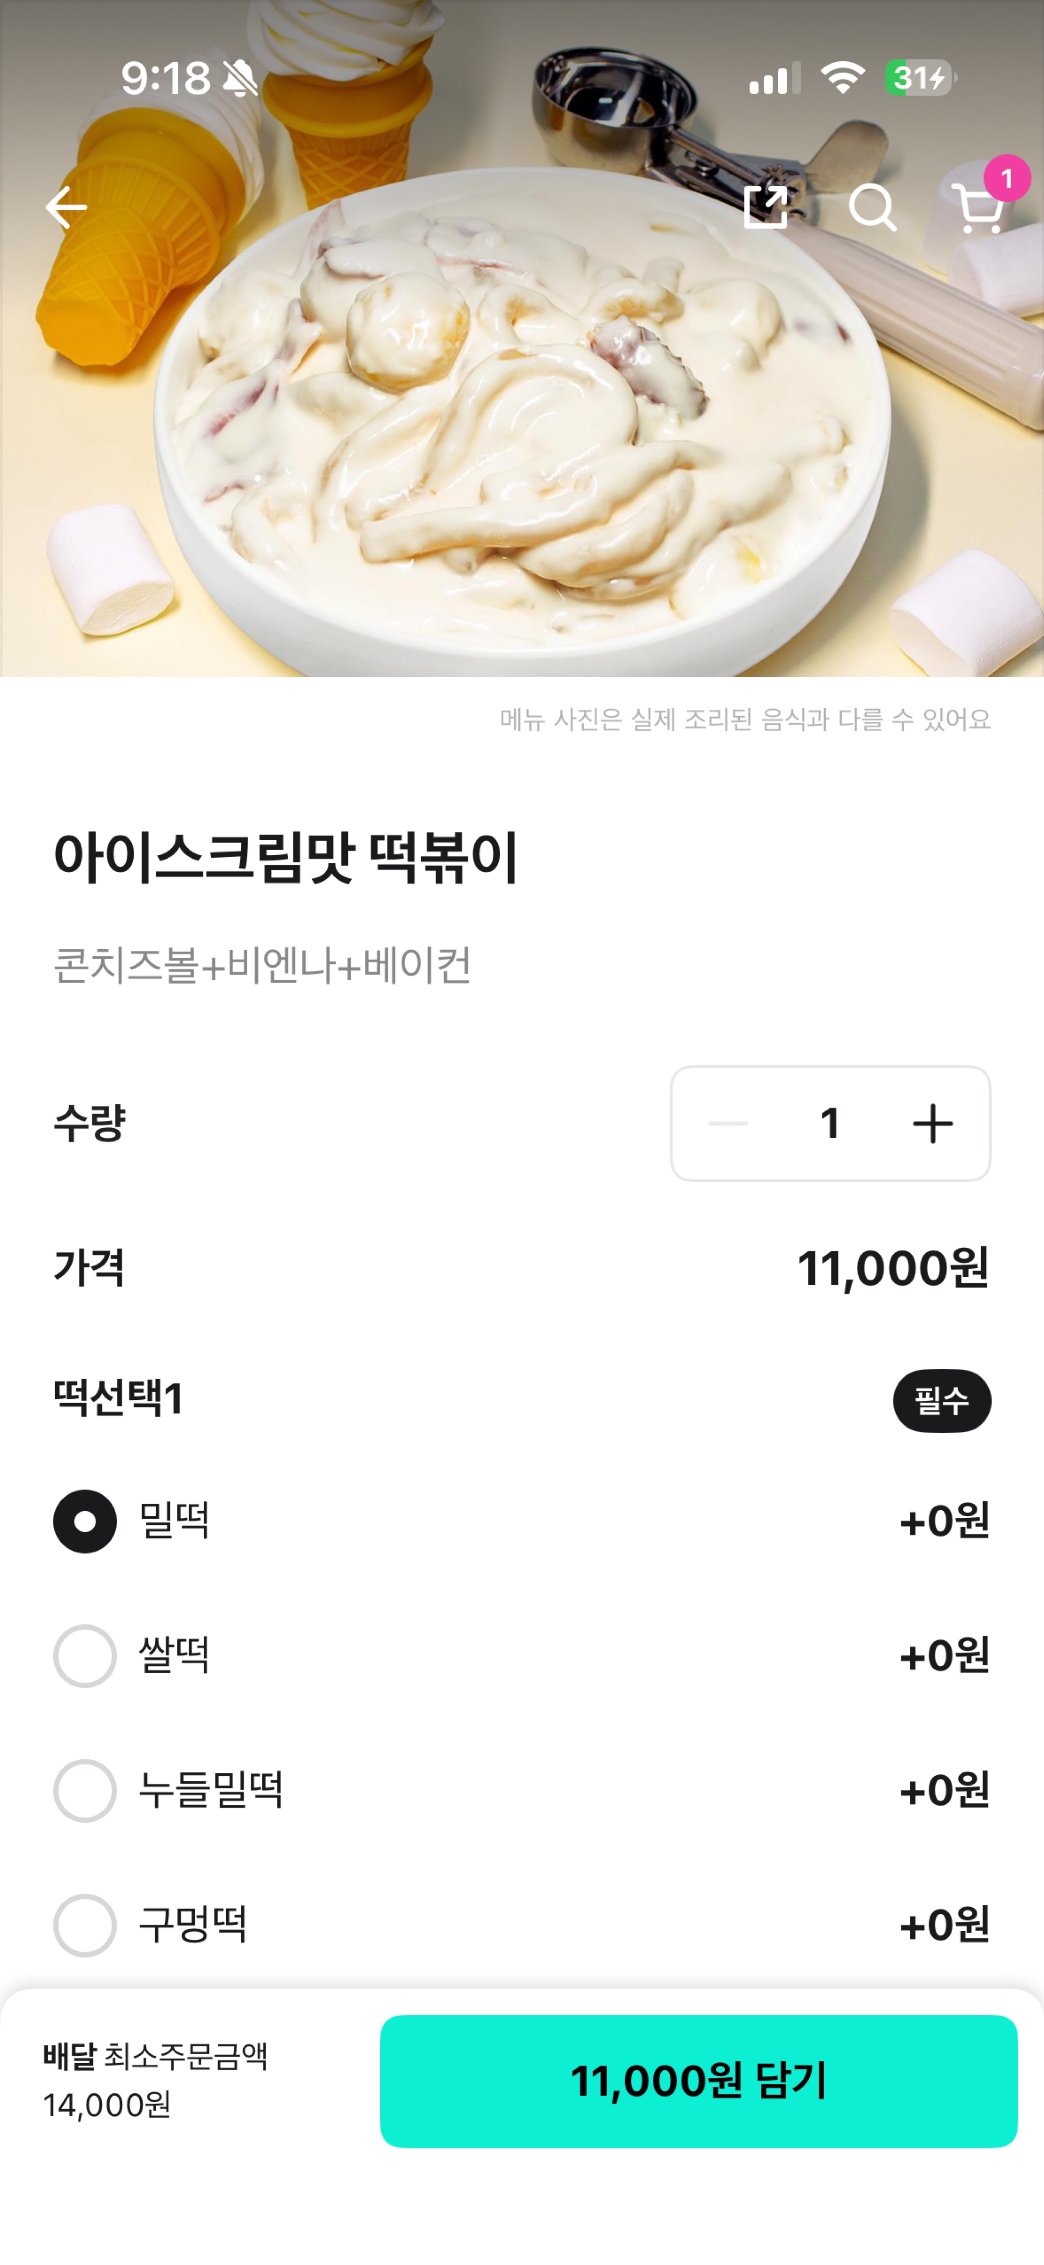The image size is (1044, 2265).
Task: Tap the 아이스크림맛 떡볶이 menu title
Action: (286, 856)
